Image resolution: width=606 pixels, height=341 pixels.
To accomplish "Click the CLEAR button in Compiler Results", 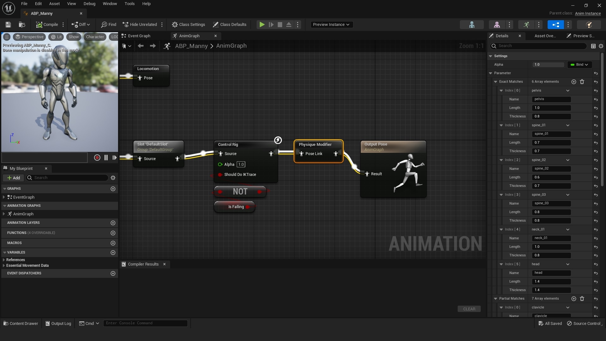I will (x=469, y=309).
